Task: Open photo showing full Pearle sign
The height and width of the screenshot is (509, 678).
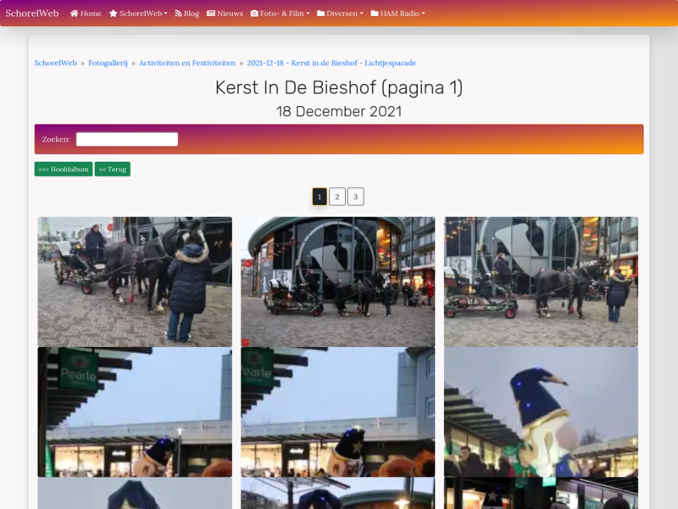Action: pyautogui.click(x=135, y=412)
